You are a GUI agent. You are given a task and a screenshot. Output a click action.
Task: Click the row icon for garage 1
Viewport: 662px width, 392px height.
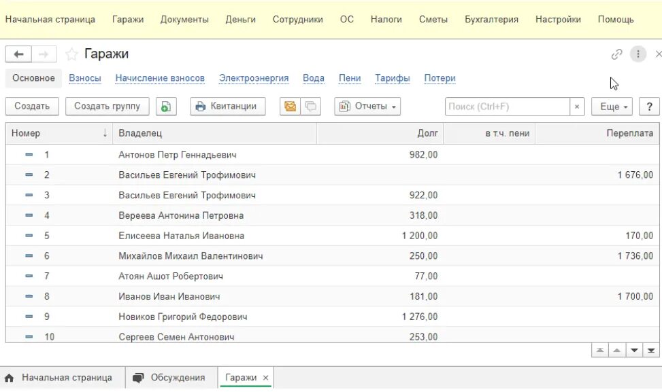[x=29, y=155]
